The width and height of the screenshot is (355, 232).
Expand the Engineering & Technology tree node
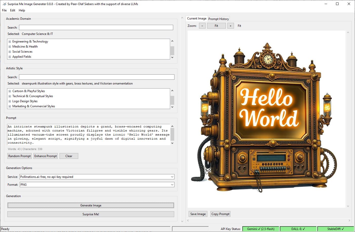click(10, 41)
